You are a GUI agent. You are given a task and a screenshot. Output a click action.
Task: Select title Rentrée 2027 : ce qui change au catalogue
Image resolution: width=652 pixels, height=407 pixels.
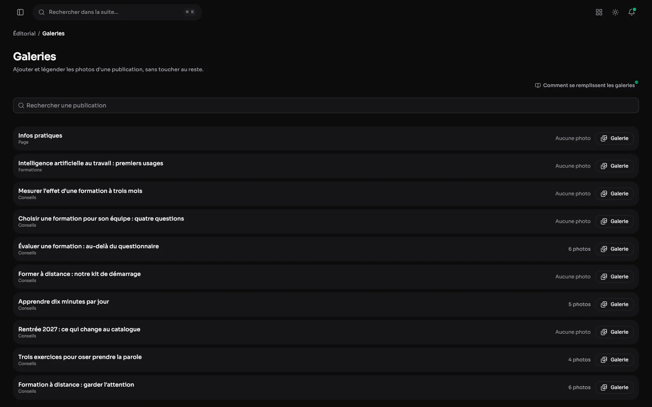point(79,329)
